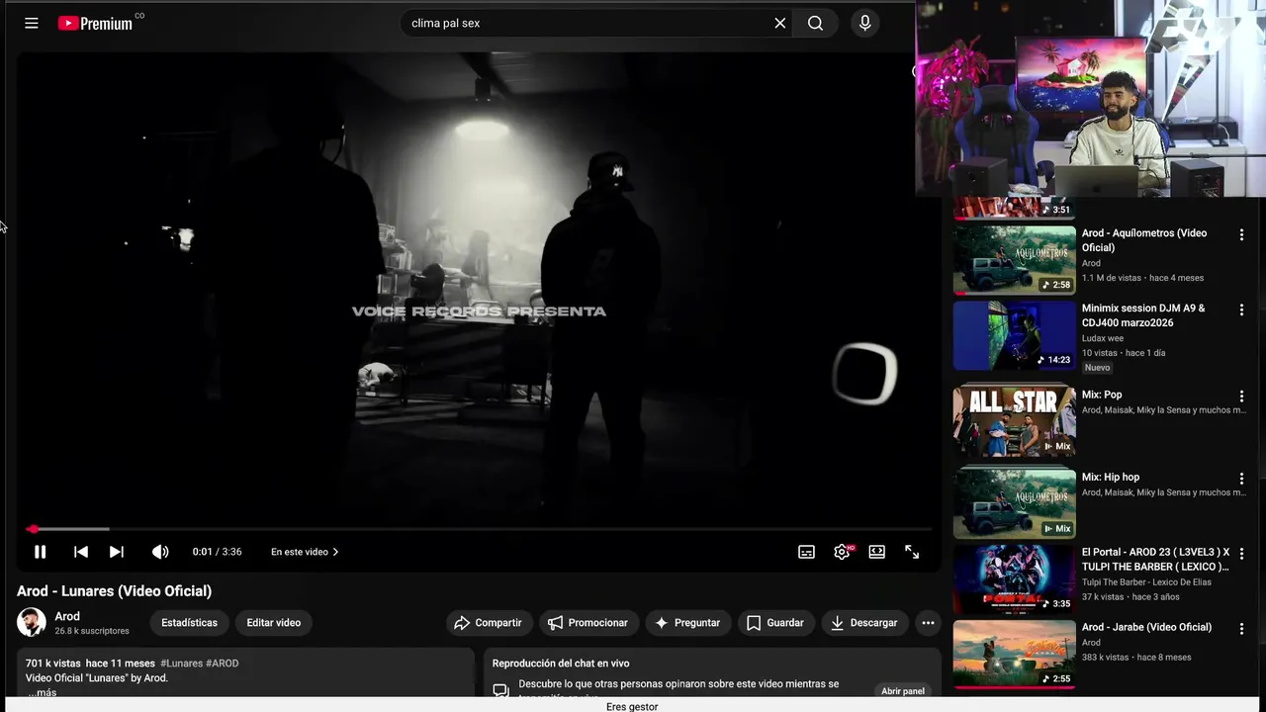The height and width of the screenshot is (712, 1266).
Task: Expand 'En este video' chapters
Action: click(x=305, y=552)
